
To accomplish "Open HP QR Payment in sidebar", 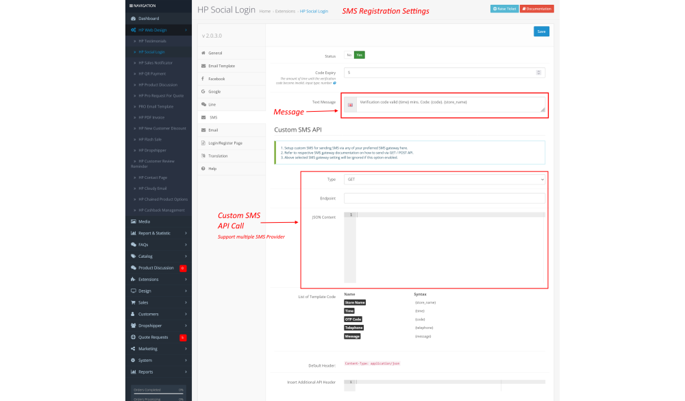I will (152, 74).
